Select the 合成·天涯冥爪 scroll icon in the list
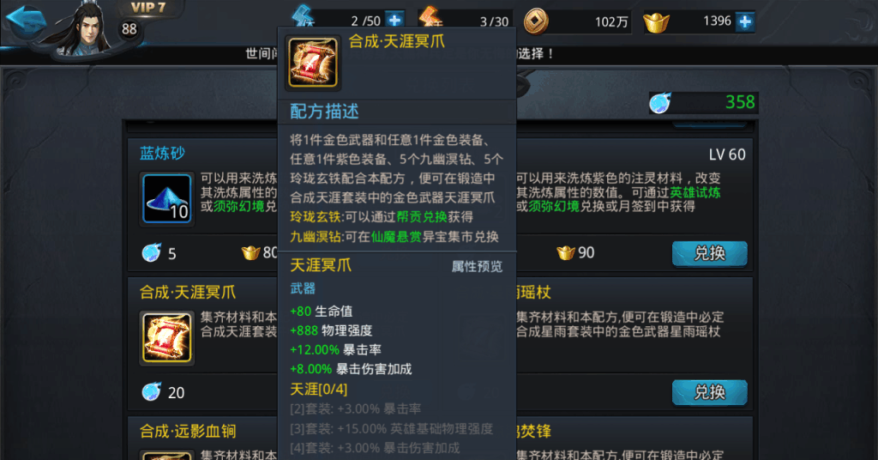This screenshot has width=878, height=460. [x=167, y=338]
